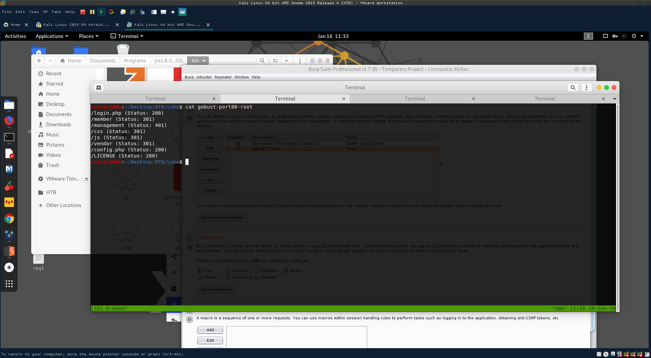Select Trash in Files sidebar
651x358 pixels.
coord(52,165)
